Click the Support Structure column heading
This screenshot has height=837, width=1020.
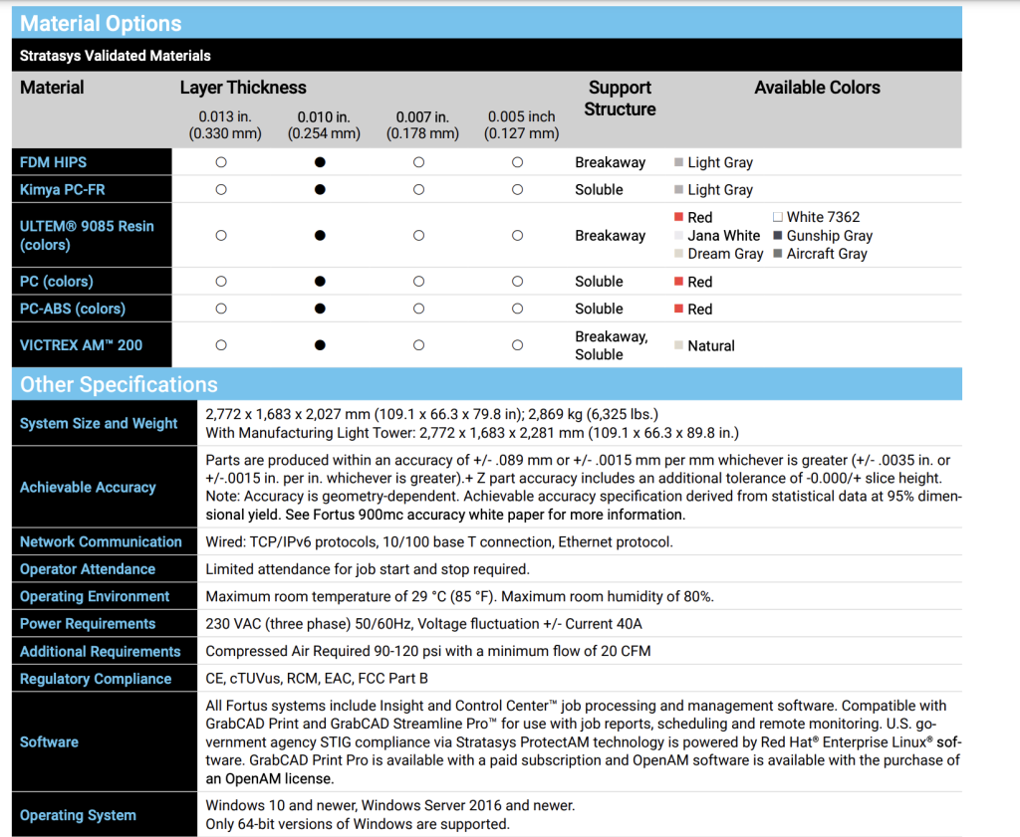coord(620,99)
